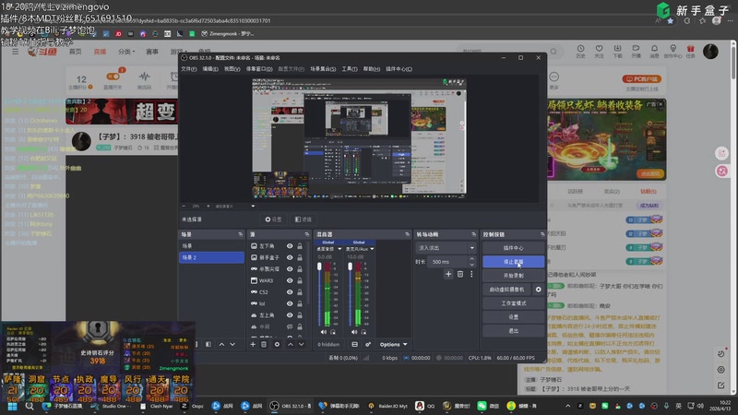Hide the WAR3 source with eye icon
The width and height of the screenshot is (738, 415).
(290, 280)
